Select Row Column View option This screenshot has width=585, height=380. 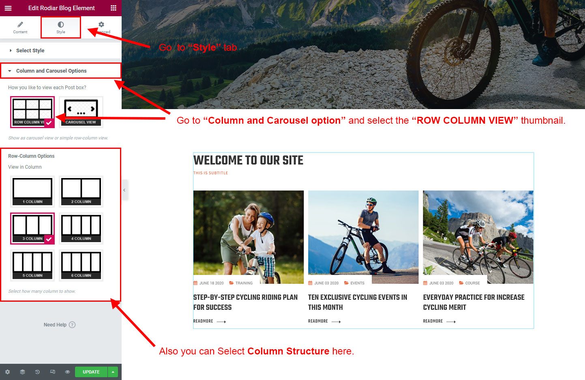(32, 112)
